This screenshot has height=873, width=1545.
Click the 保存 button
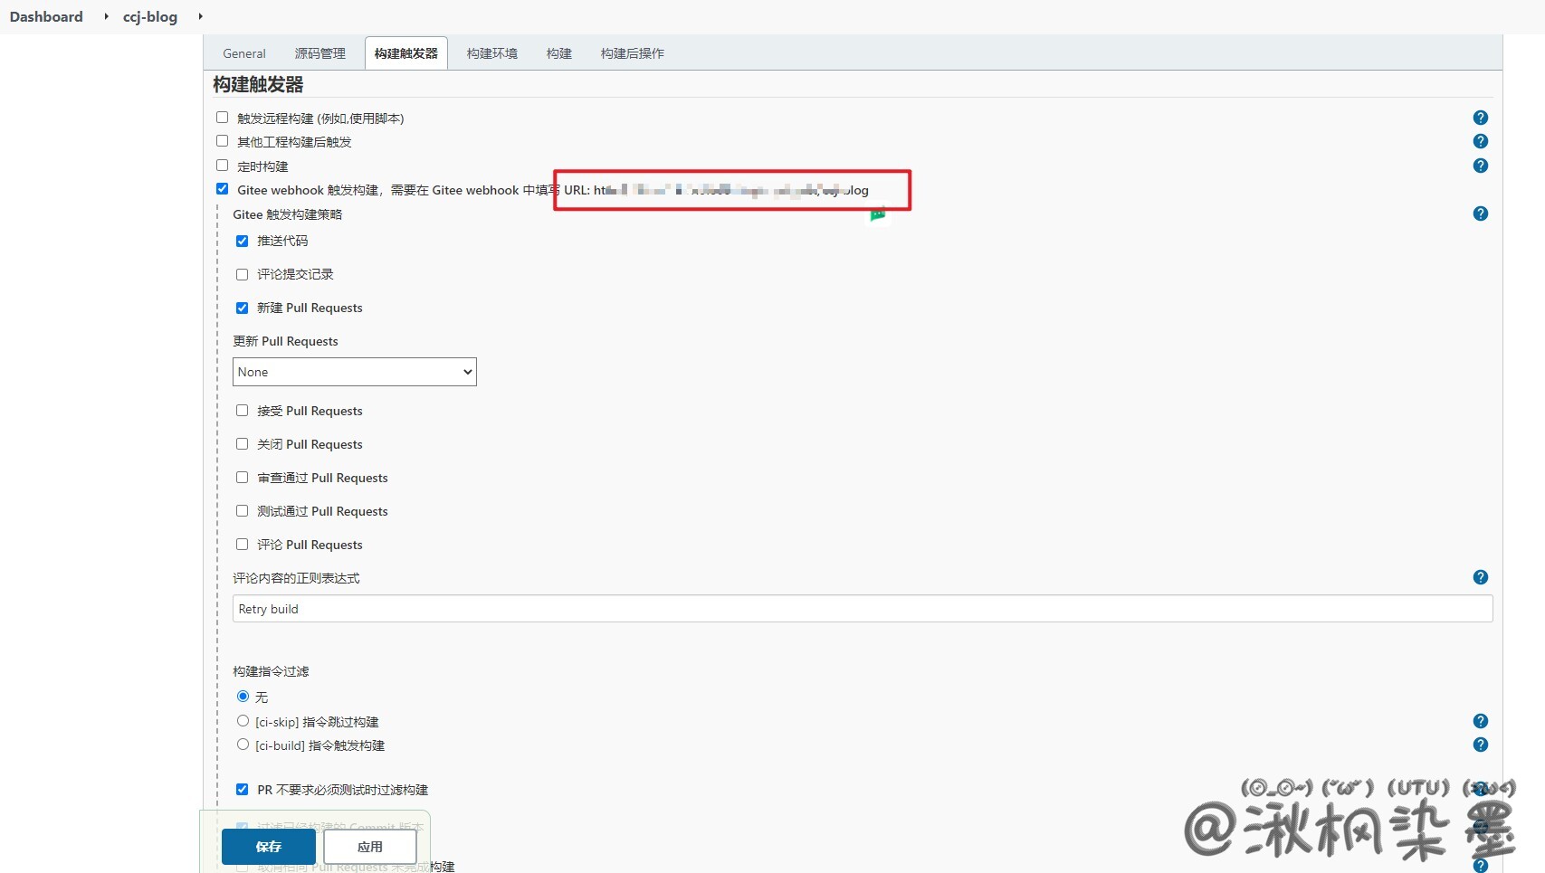tap(268, 847)
